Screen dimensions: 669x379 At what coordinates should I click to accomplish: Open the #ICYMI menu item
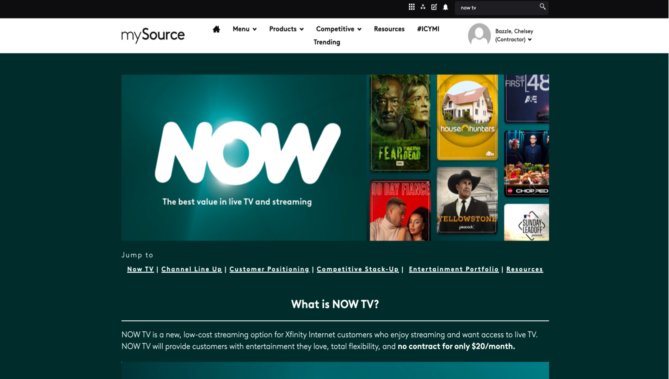coord(428,29)
